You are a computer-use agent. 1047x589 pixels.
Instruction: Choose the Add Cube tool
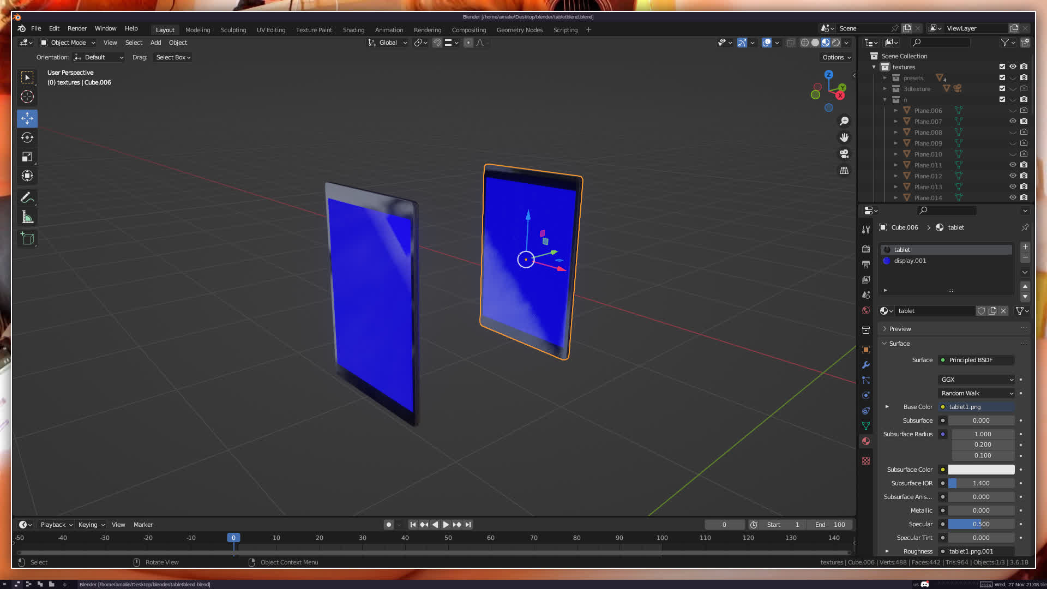pyautogui.click(x=27, y=239)
